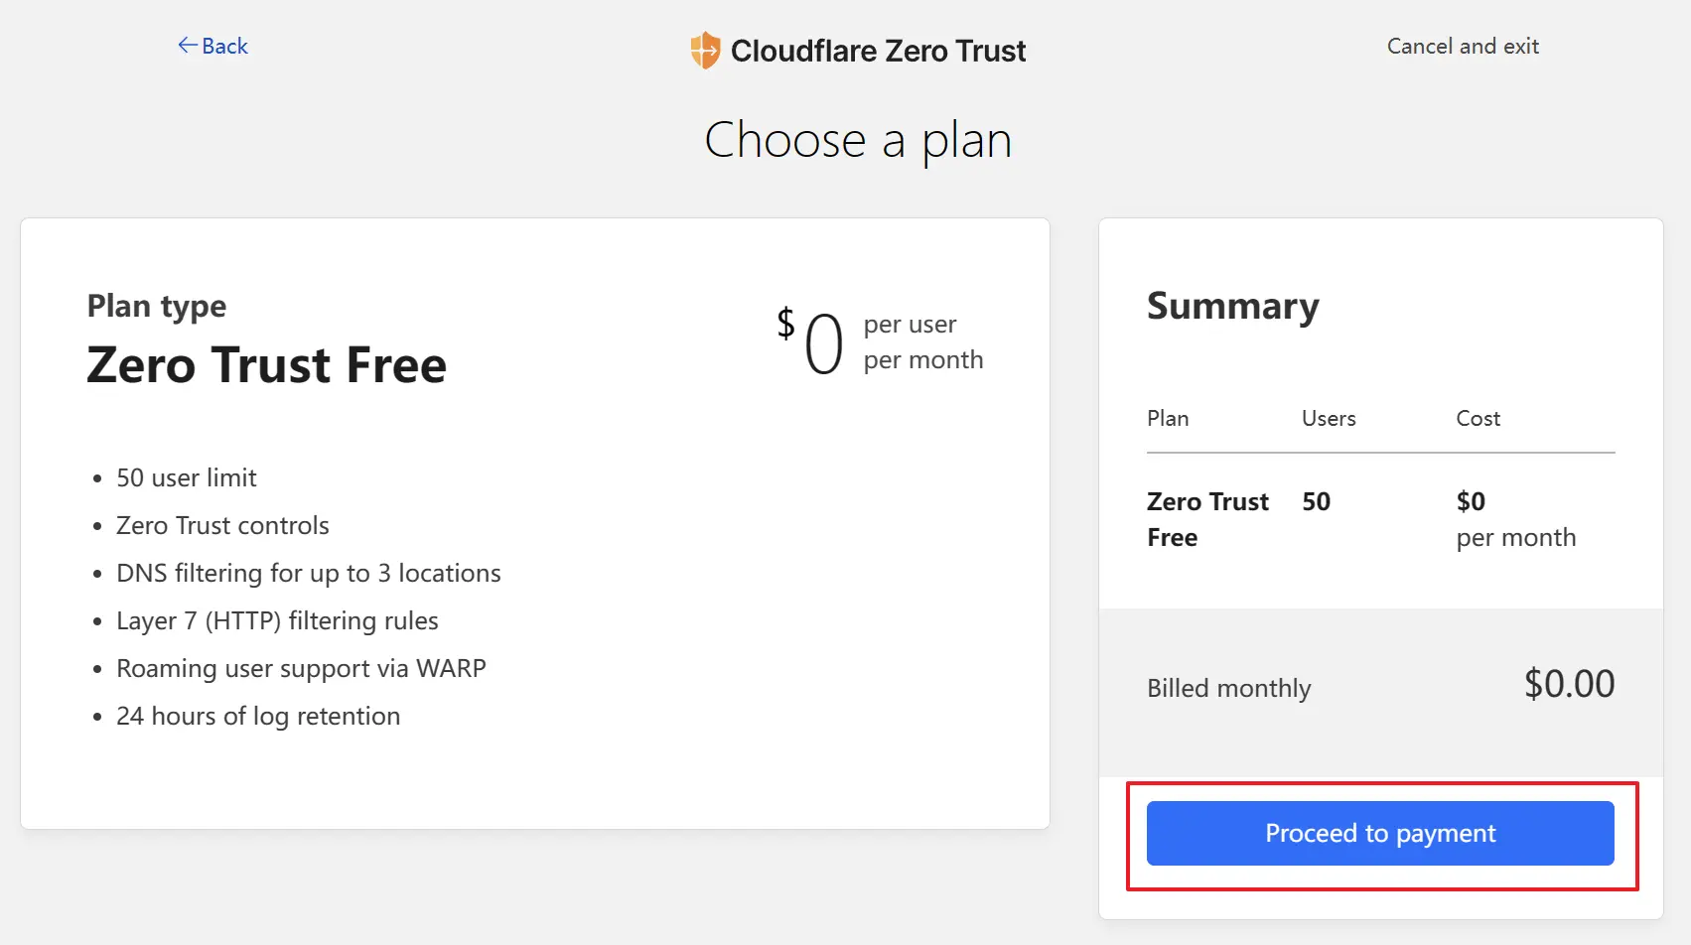Select the Zero Trust Free plan name

point(267,364)
